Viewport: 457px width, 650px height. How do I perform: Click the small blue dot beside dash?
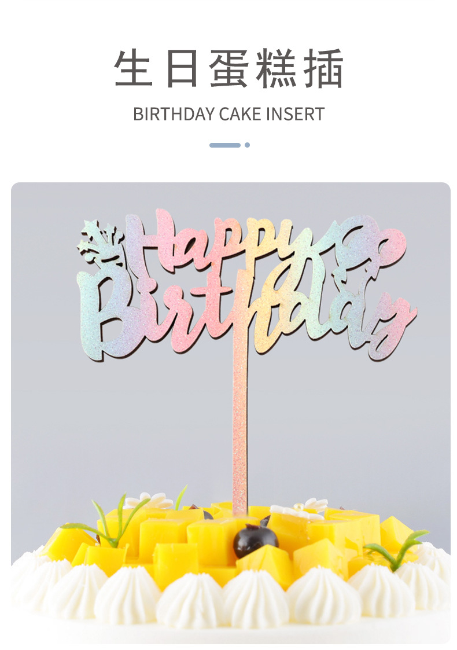pyautogui.click(x=248, y=145)
